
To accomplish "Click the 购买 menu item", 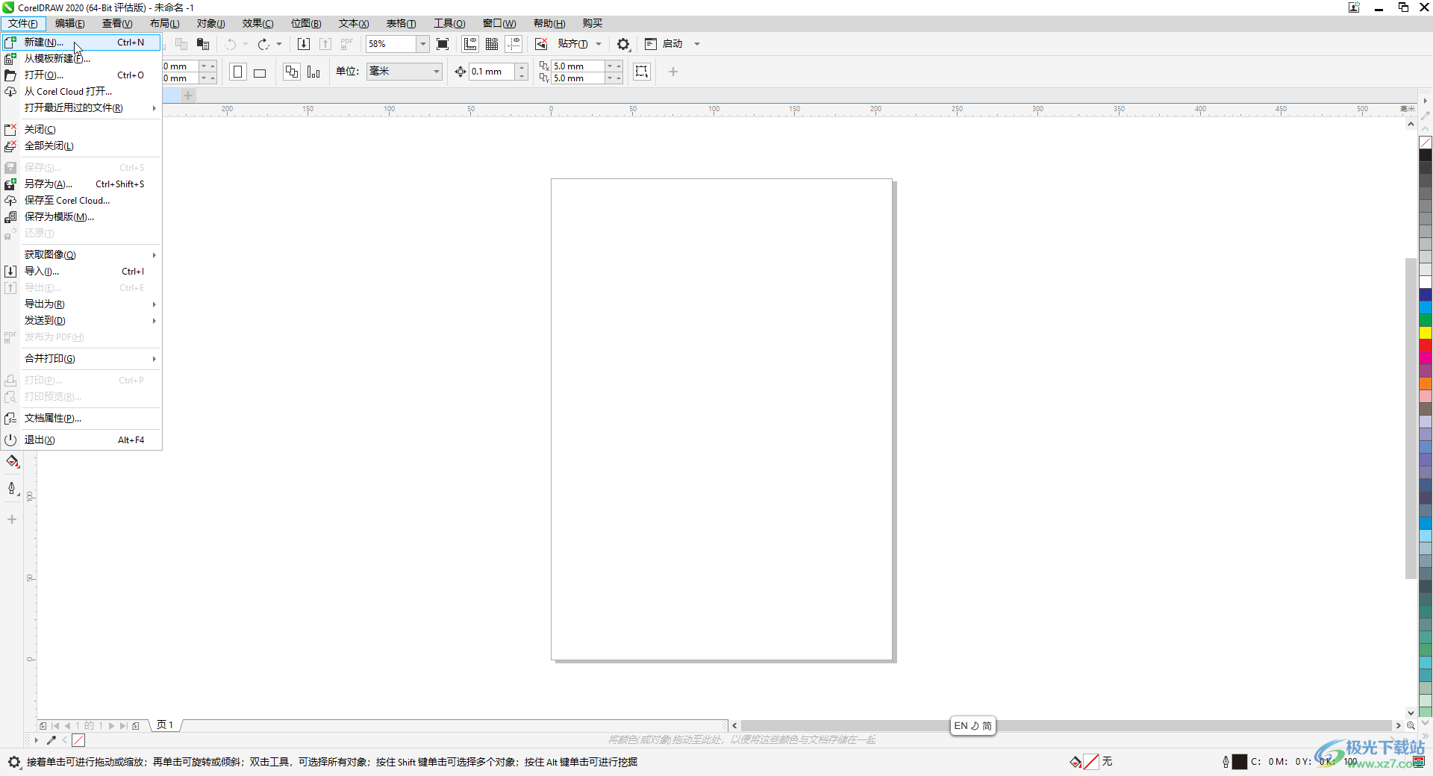I will (592, 23).
